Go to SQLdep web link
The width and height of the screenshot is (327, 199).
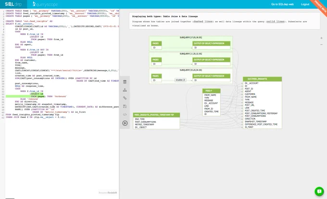282,4
